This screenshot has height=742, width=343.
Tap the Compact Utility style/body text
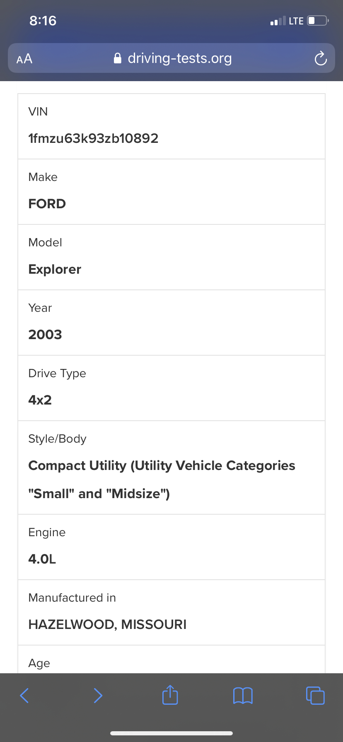162,466
